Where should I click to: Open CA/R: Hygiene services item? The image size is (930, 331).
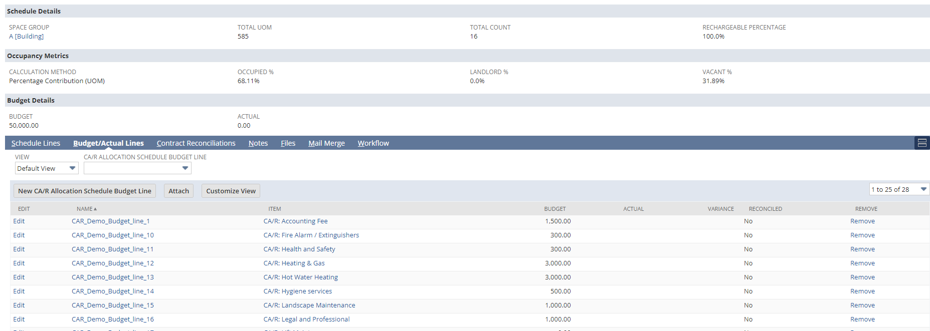click(x=298, y=291)
